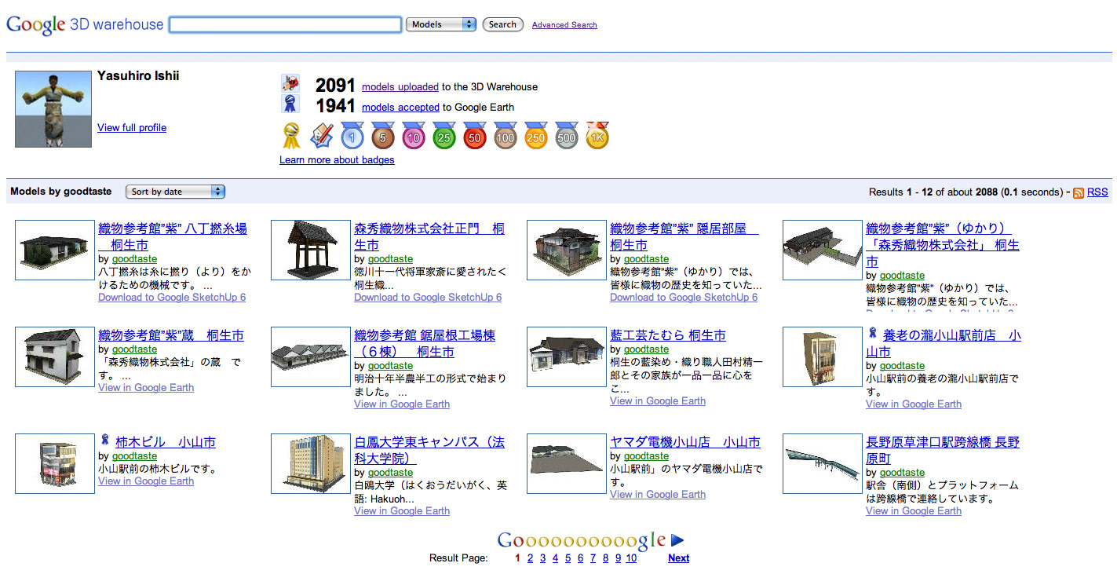
Task: Open thumbnail of 八丁撚糸場 model
Action: point(53,250)
